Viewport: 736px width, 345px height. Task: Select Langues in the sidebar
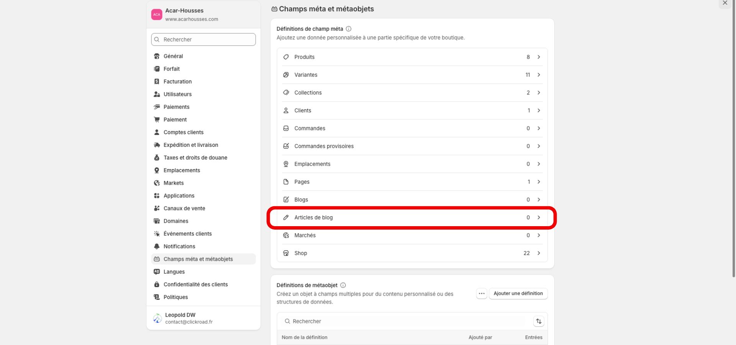[x=174, y=272]
